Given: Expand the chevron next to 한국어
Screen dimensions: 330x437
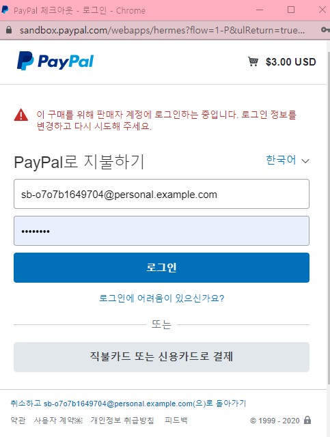Looking at the screenshot, I should (x=305, y=161).
